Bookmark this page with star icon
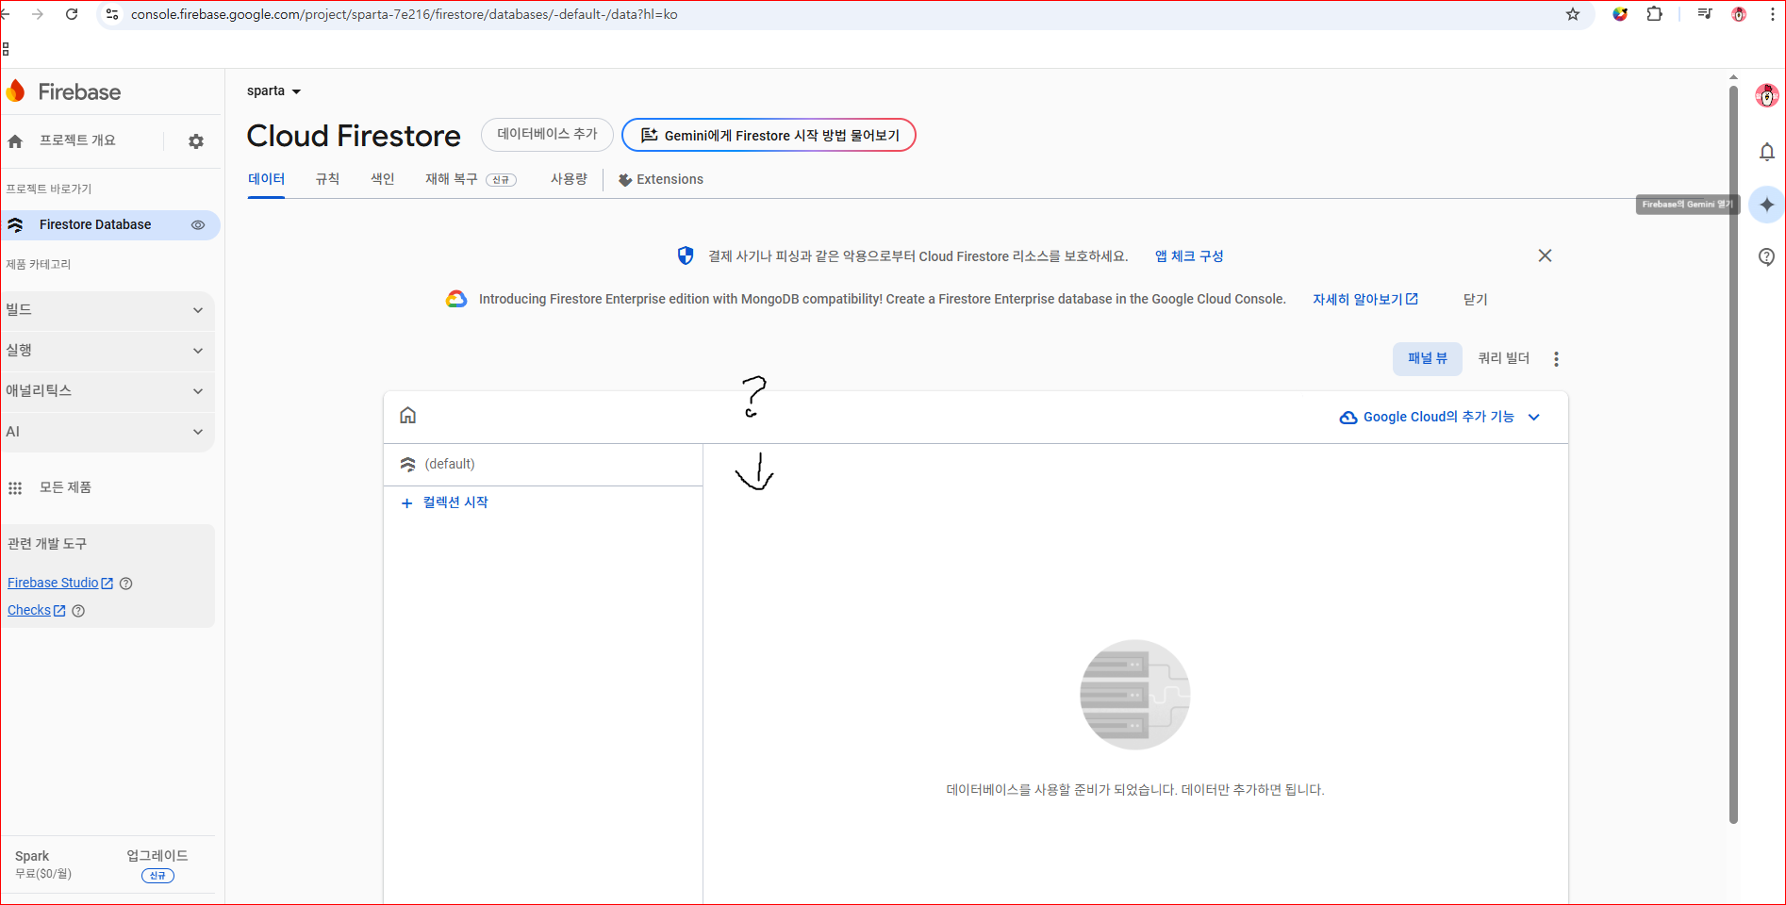Viewport: 1786px width, 905px height. pos(1573,14)
